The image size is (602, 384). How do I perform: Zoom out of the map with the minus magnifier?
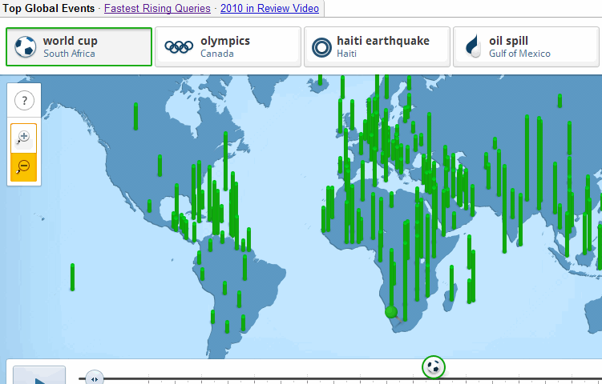pyautogui.click(x=23, y=167)
